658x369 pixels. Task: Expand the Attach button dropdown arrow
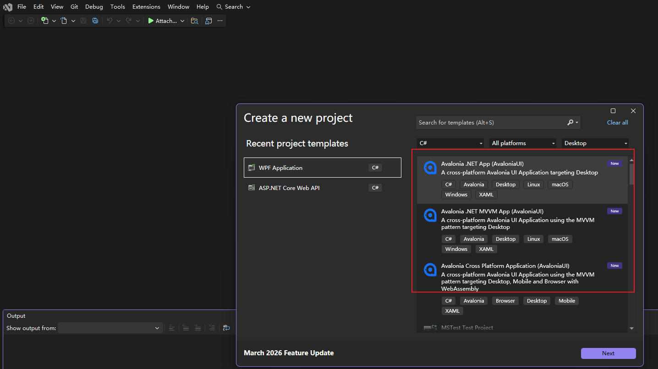point(182,21)
